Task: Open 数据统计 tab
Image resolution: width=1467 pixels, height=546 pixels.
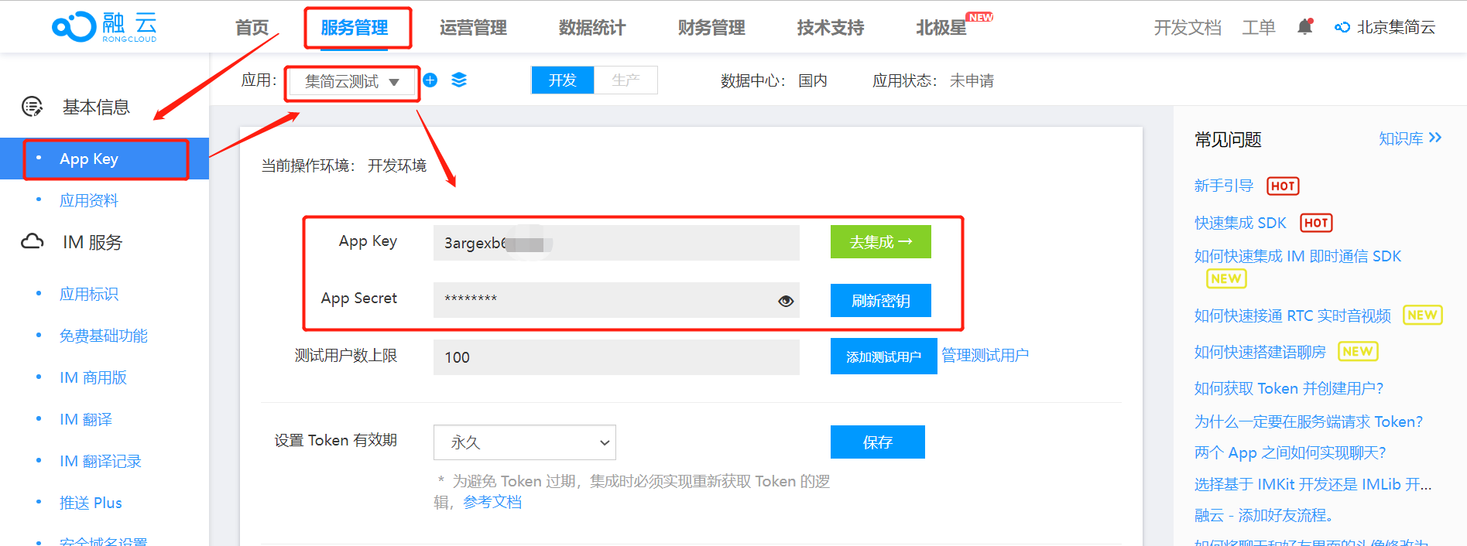Action: click(x=592, y=28)
